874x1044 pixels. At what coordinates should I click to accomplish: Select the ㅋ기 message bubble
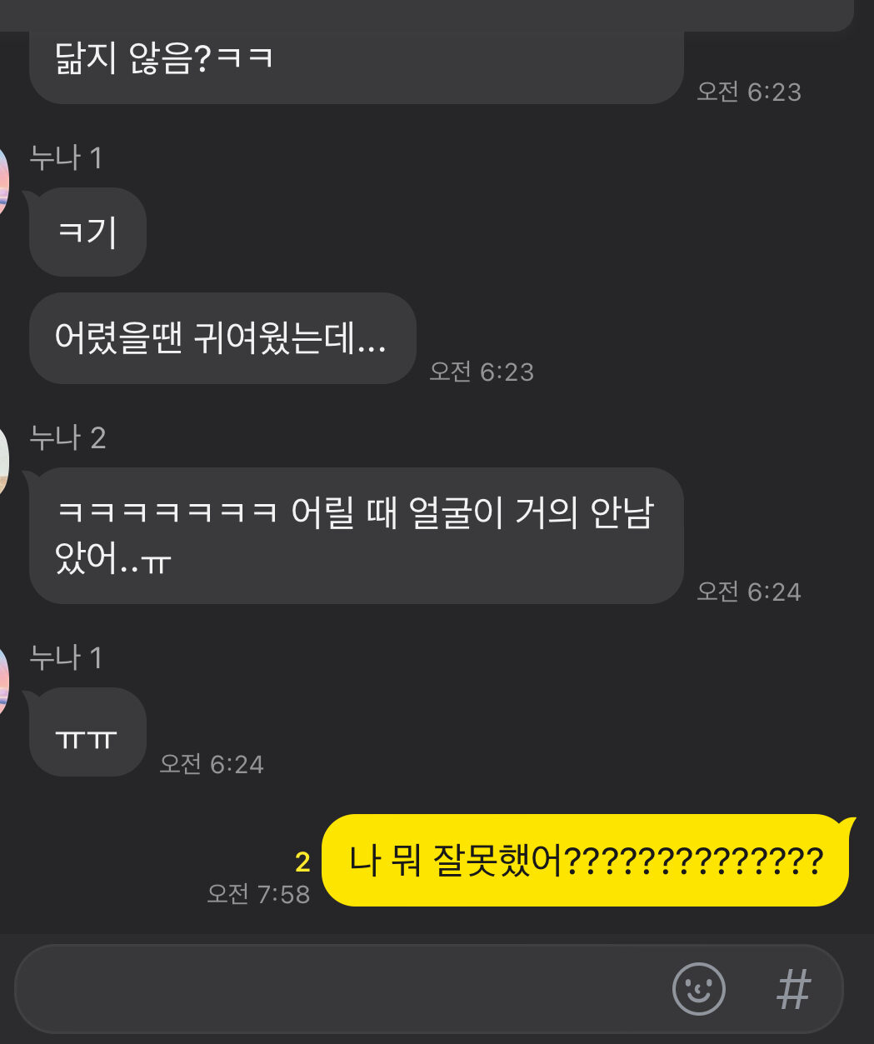87,232
